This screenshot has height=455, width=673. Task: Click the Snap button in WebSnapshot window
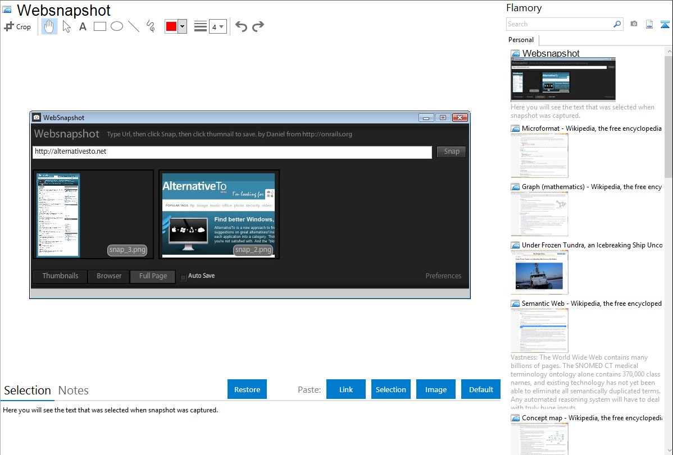451,152
